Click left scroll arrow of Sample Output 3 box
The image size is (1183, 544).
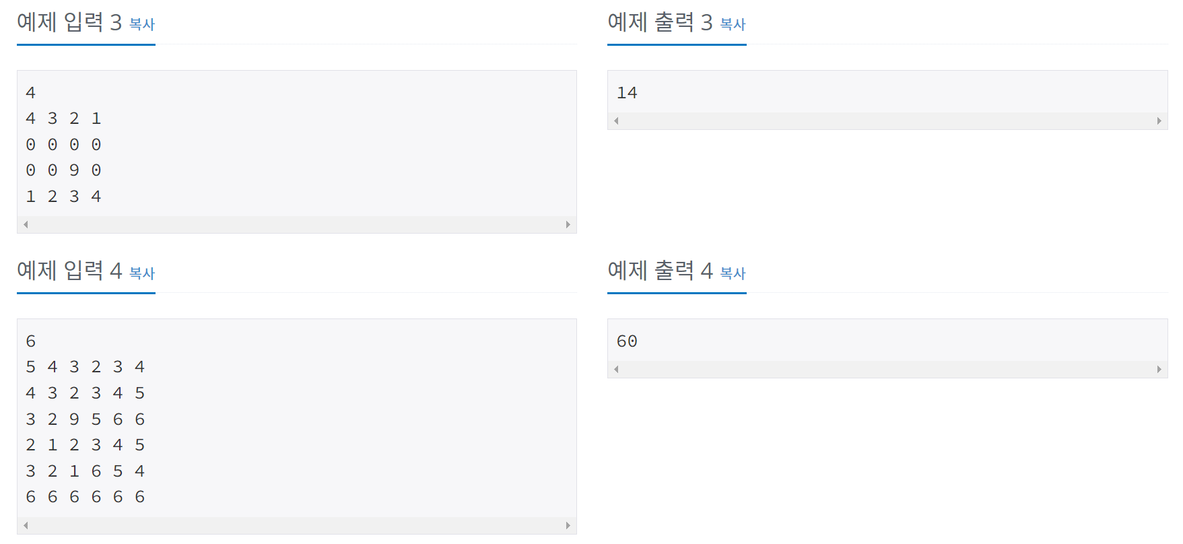point(615,121)
